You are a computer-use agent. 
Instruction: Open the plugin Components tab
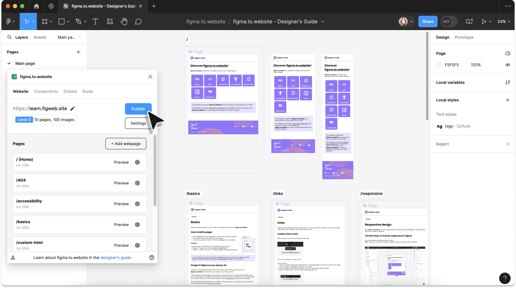[x=46, y=91]
